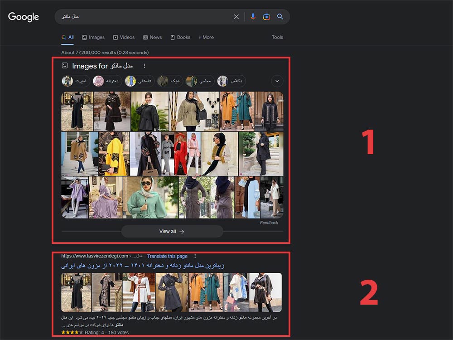Viewport: 453px width, 340px height.
Task: Toggle the مجلسی image filter chip
Action: click(x=200, y=81)
